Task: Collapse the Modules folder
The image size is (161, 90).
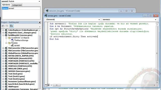Action: 6,43
